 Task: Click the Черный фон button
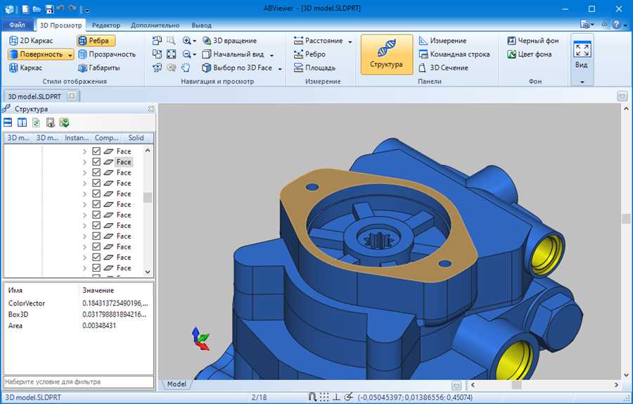click(x=533, y=41)
